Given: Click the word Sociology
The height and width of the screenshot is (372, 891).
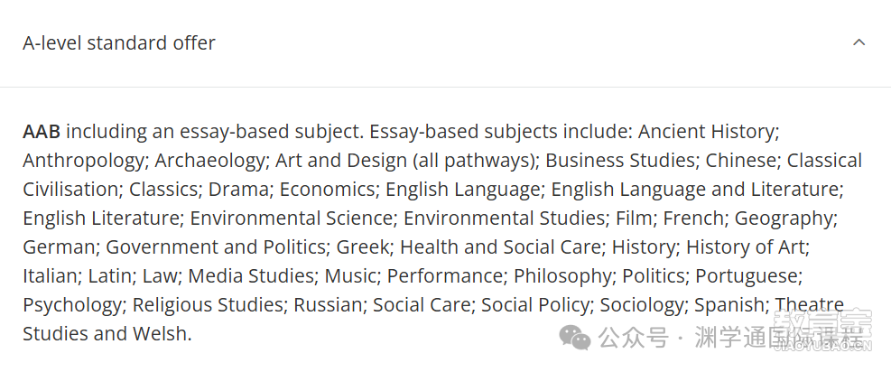Looking at the screenshot, I should pyautogui.click(x=642, y=306).
